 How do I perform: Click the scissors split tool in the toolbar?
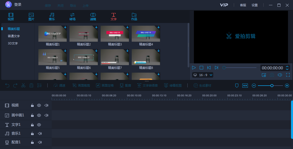23,85
